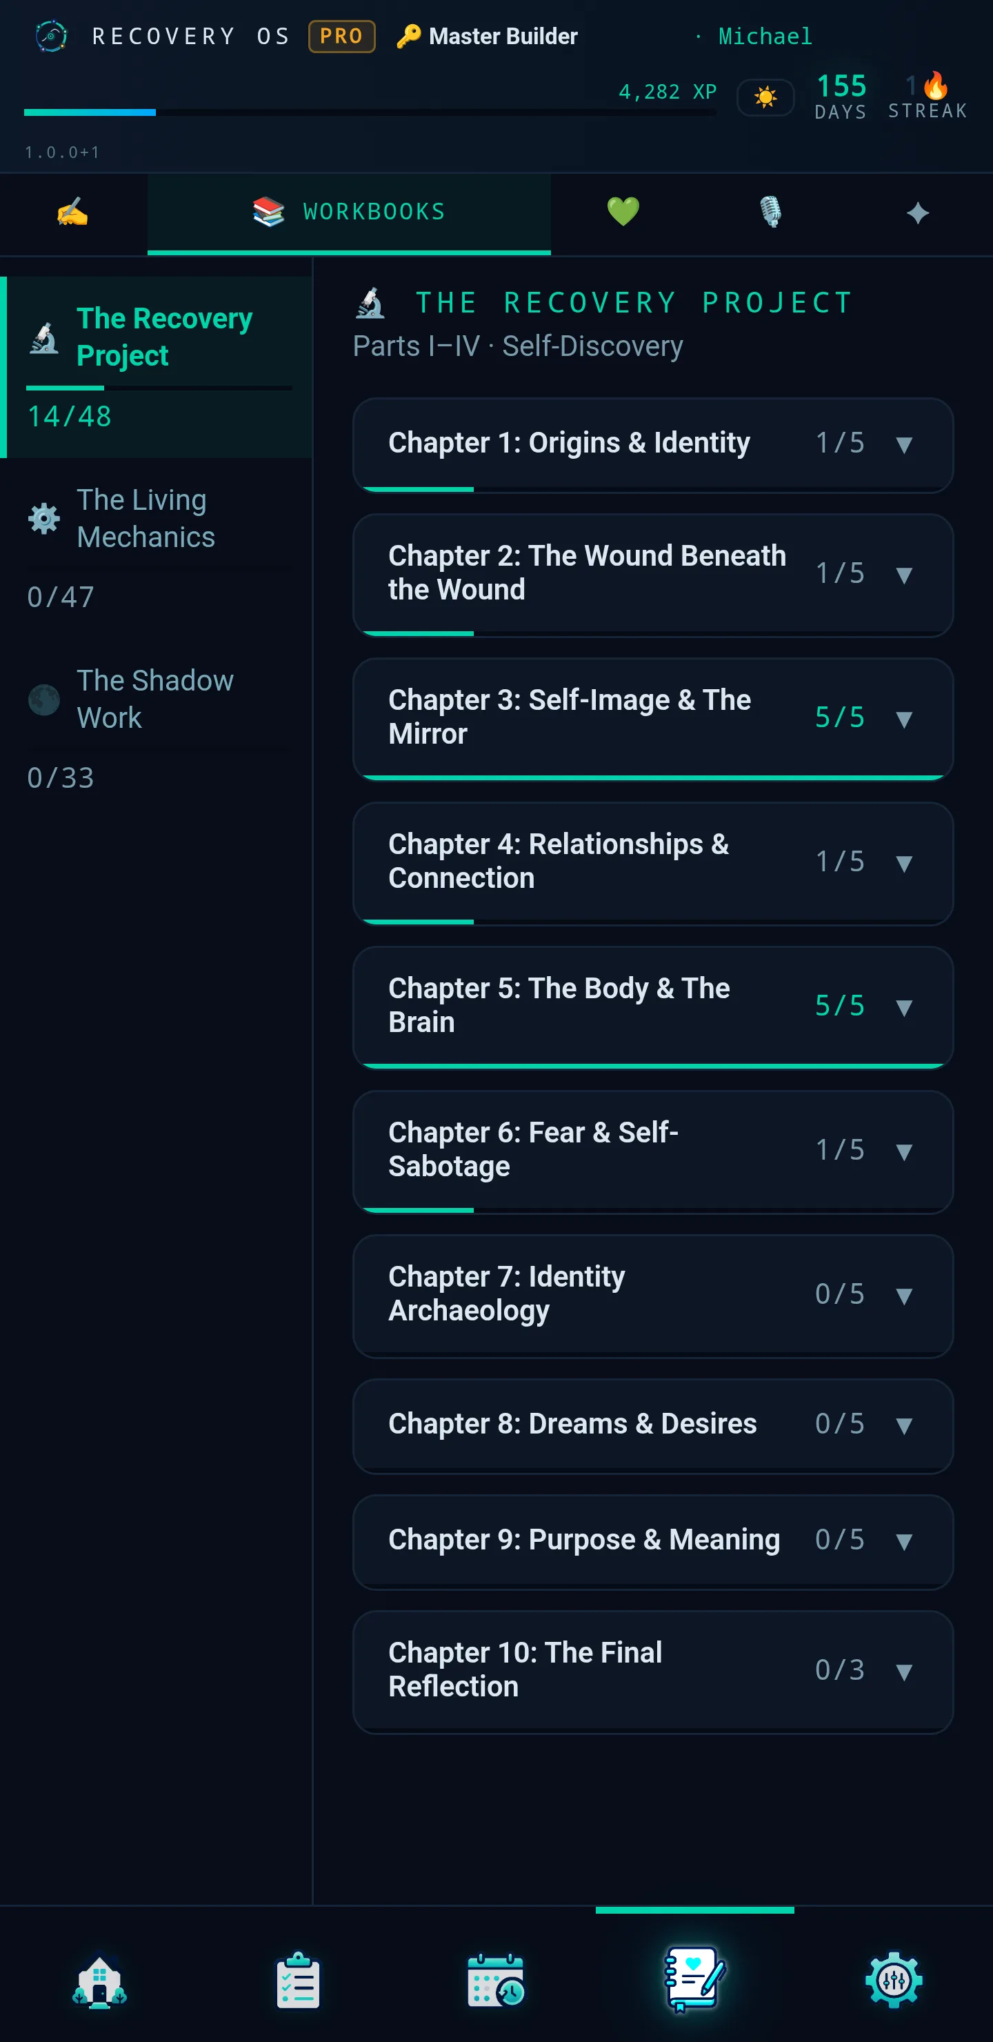Viewport: 993px width, 2042px height.
Task: Expand Chapter 10: The Final Reflection
Action: (652, 1671)
